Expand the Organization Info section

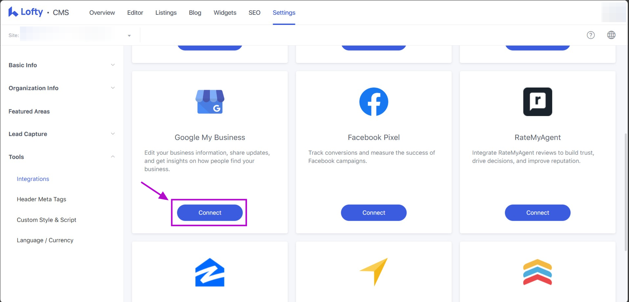tap(113, 88)
